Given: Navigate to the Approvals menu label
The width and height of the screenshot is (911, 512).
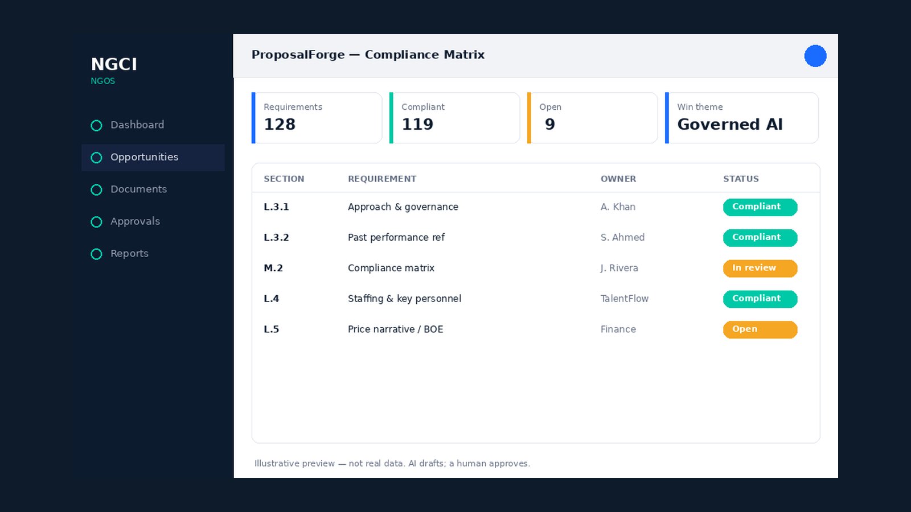Looking at the screenshot, I should tap(136, 221).
